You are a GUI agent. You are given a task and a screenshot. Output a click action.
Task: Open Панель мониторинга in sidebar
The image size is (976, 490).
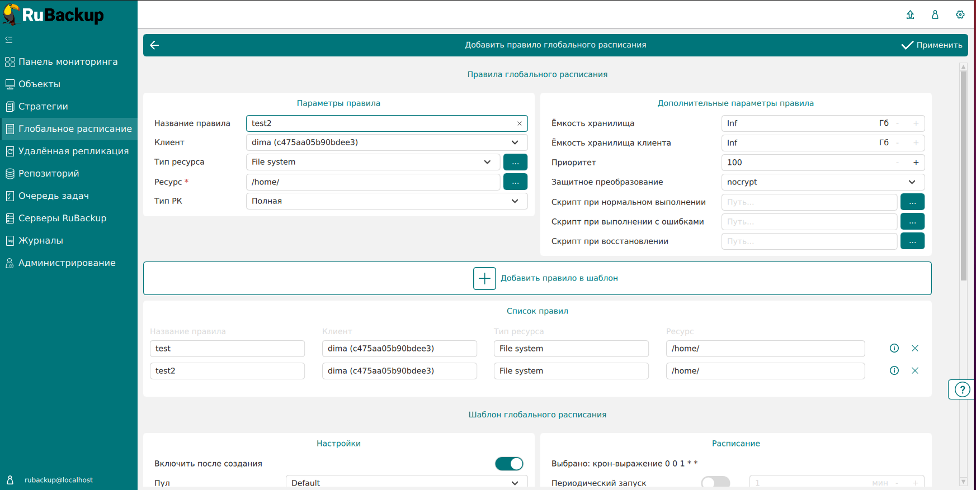69,62
